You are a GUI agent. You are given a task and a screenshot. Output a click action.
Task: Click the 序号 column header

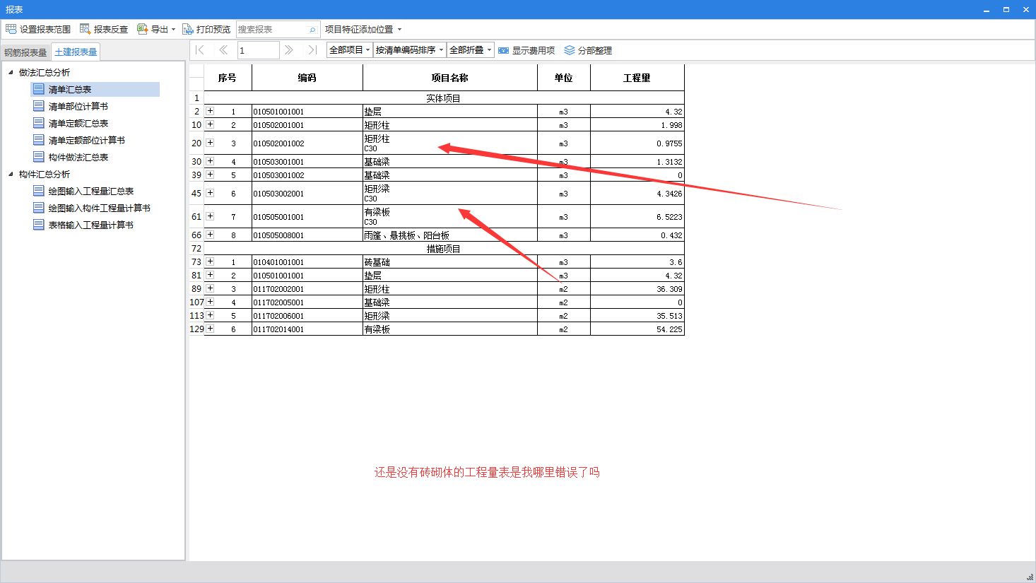point(228,78)
